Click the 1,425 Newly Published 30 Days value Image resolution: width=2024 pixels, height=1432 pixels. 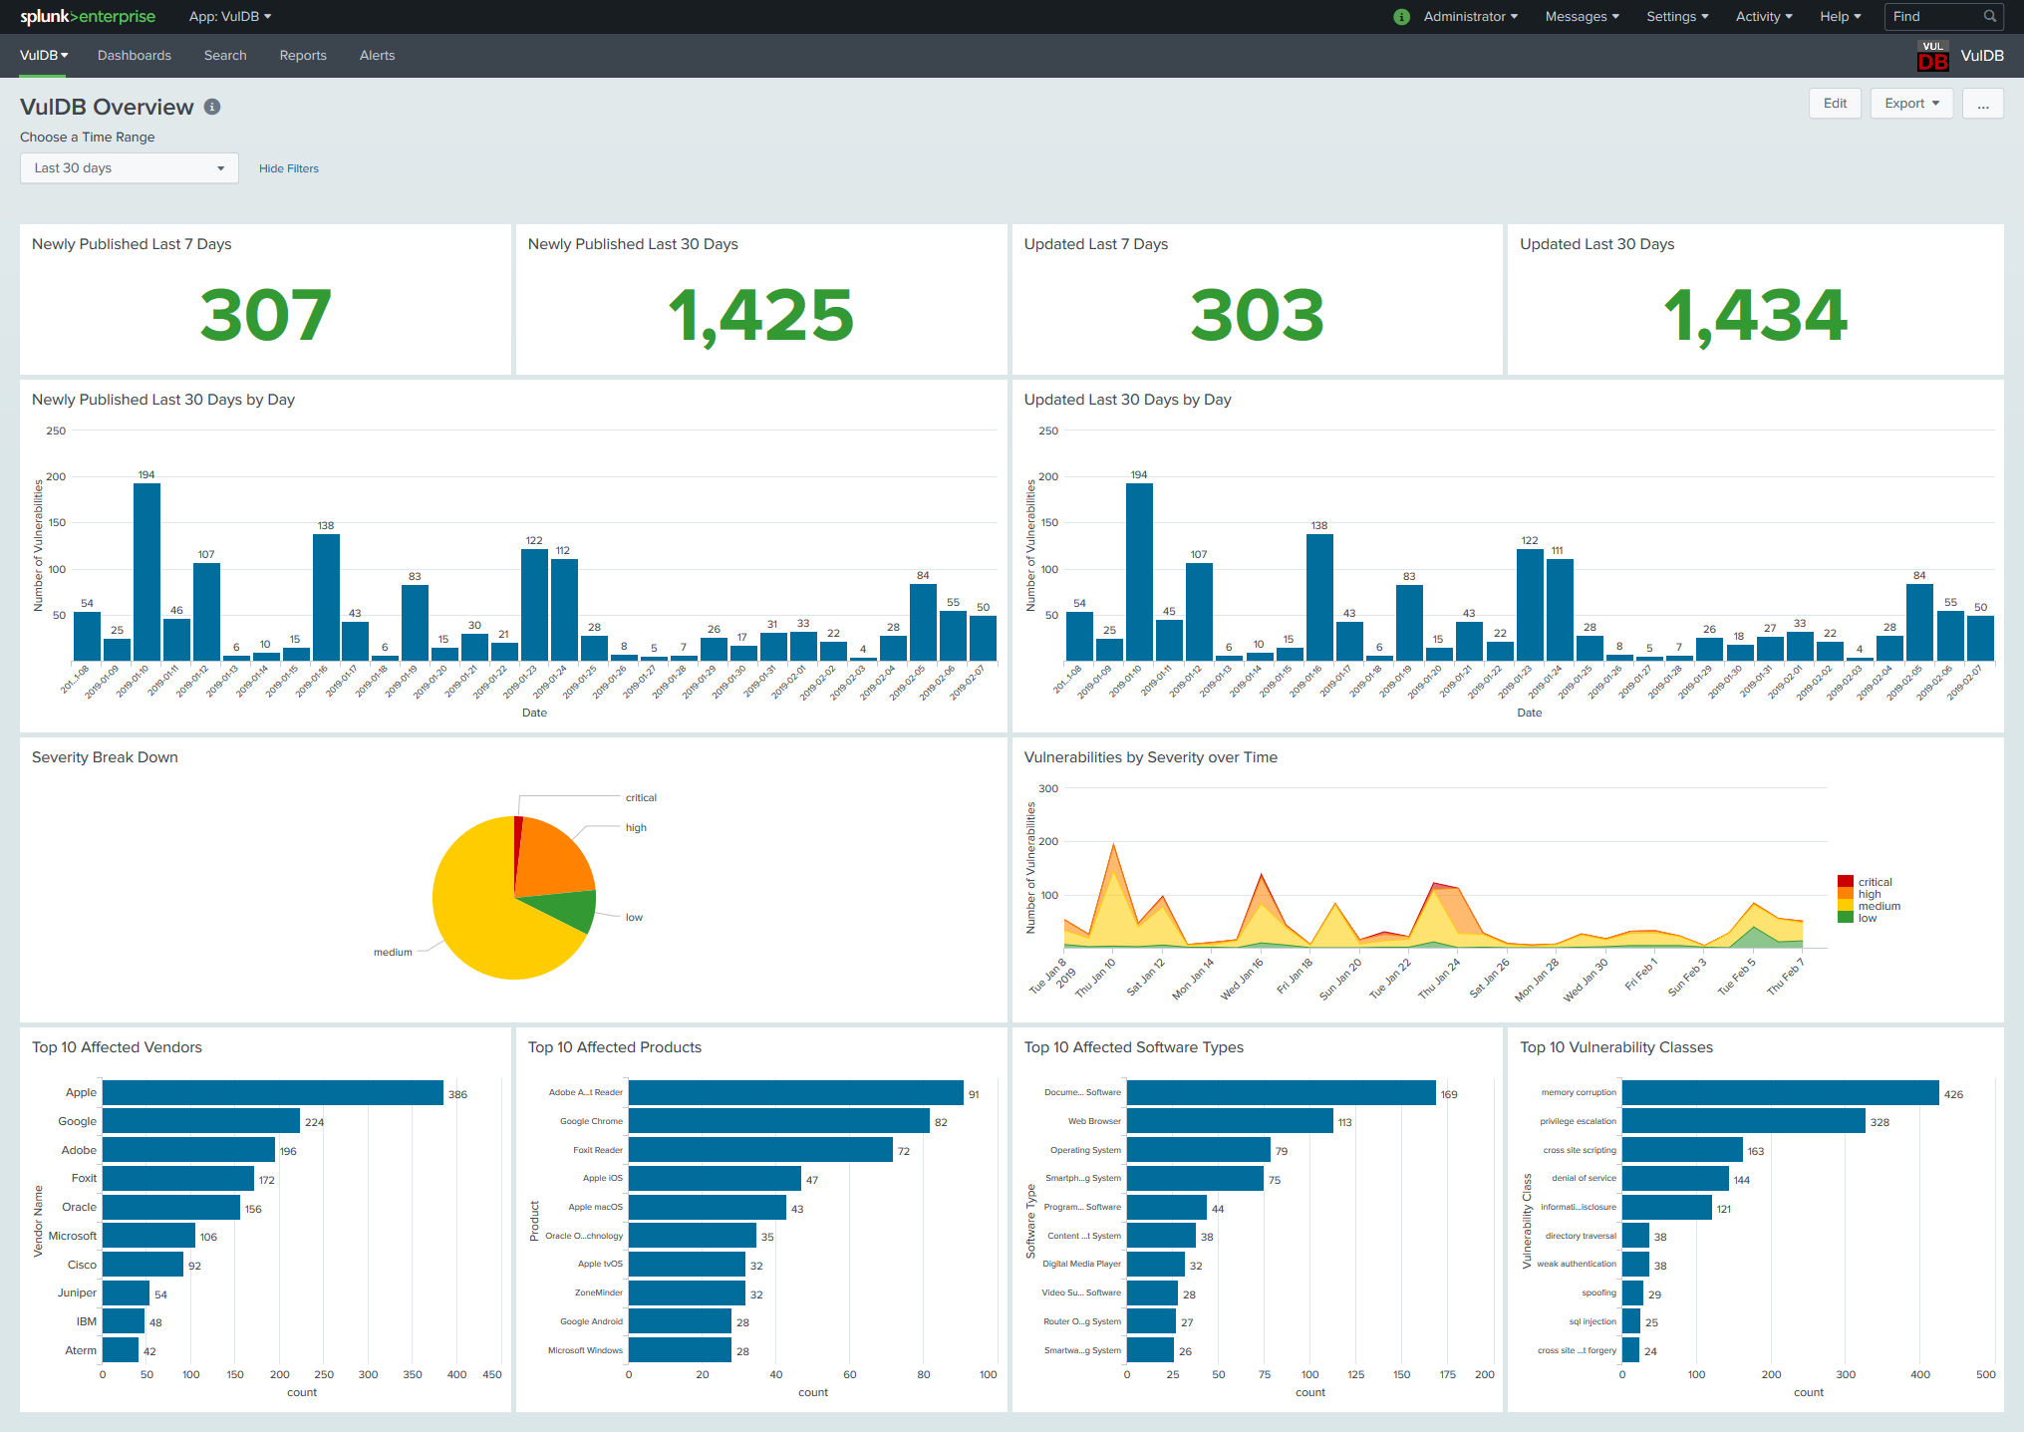pos(760,315)
